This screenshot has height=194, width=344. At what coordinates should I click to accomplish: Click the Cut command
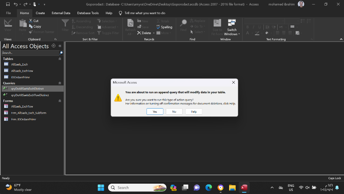(34, 21)
